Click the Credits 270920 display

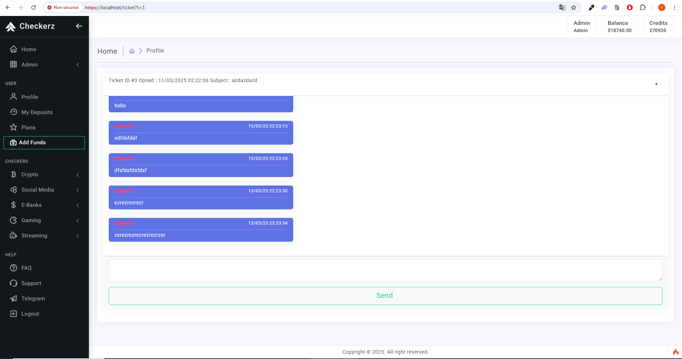tap(658, 26)
